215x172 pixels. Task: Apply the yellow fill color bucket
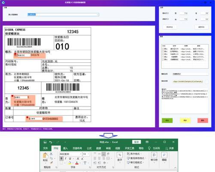70,163
